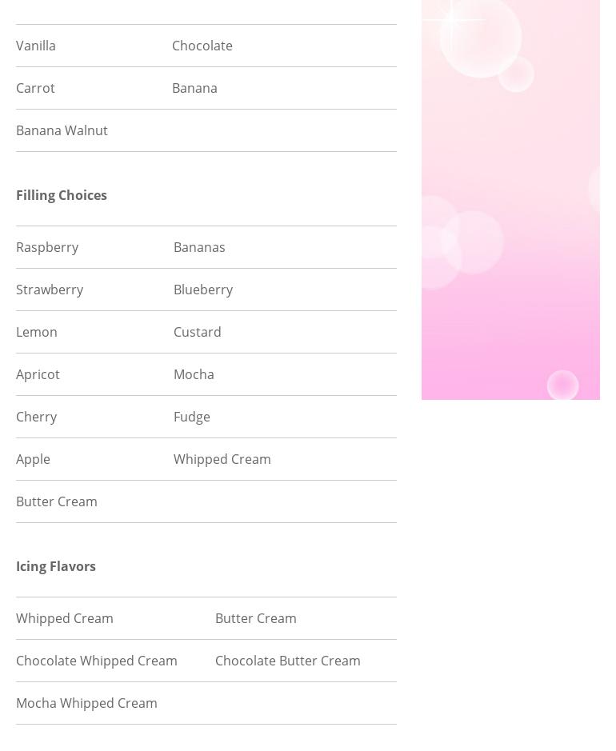The height and width of the screenshot is (751, 616).
Task: Click the Fudge filling
Action: [x=192, y=417]
